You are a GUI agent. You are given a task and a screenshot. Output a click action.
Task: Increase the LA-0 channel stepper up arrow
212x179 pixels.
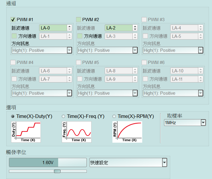click(69, 27)
